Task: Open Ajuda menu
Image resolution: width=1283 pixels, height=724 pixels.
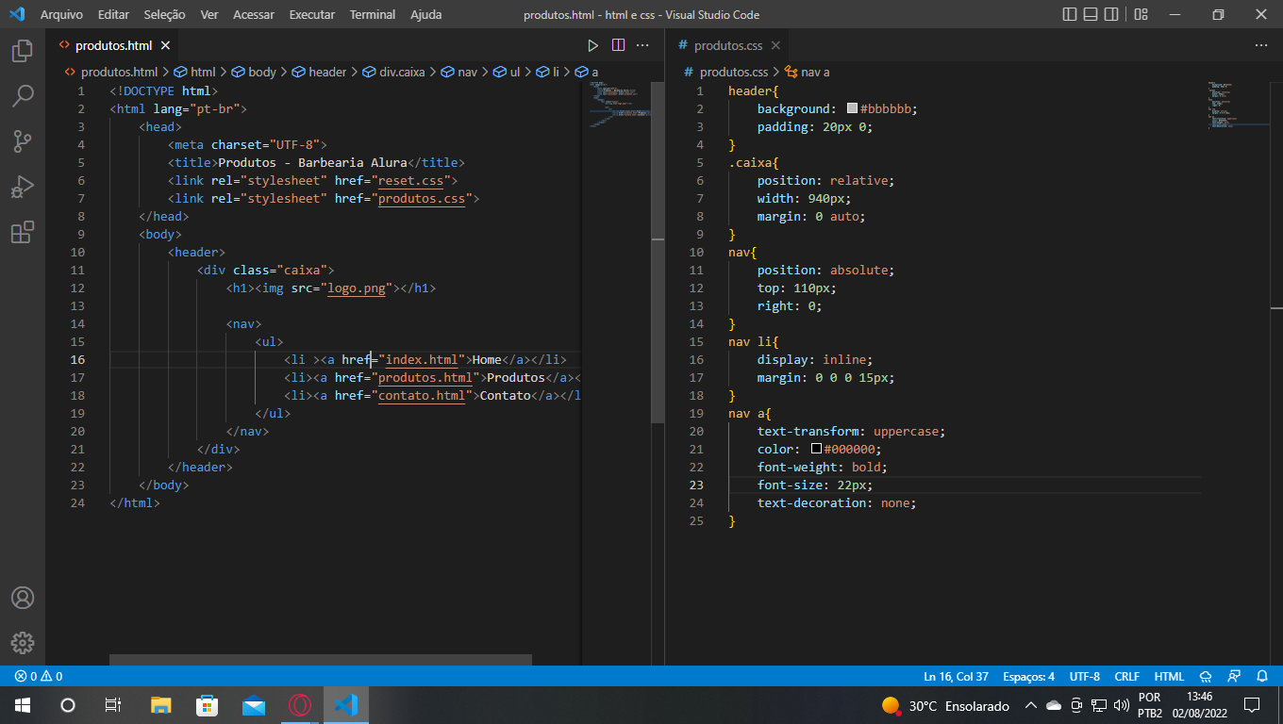Action: pos(425,15)
